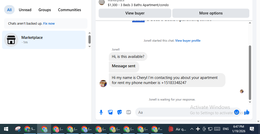Screen dimensions: 260x134
Task: Open the photo attachment icon
Action: pos(110,112)
